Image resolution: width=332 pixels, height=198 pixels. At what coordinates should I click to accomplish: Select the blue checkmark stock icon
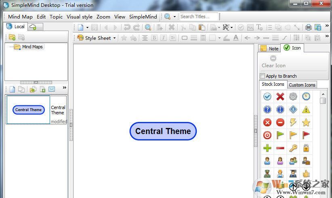(x=267, y=97)
